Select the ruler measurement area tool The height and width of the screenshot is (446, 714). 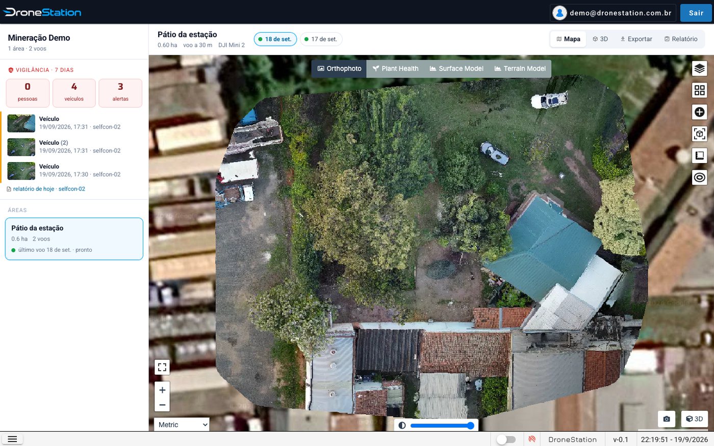(699, 155)
